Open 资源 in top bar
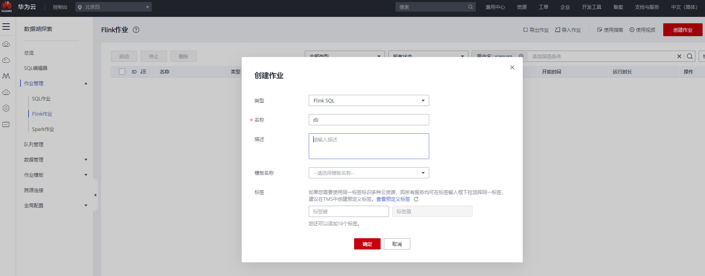 click(522, 7)
